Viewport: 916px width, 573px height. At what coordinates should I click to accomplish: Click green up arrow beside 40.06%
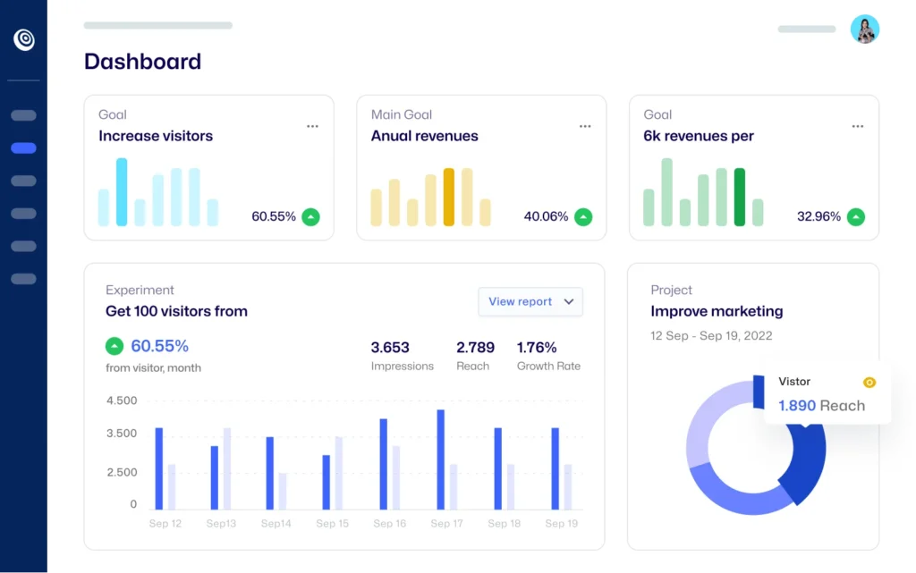coord(583,216)
